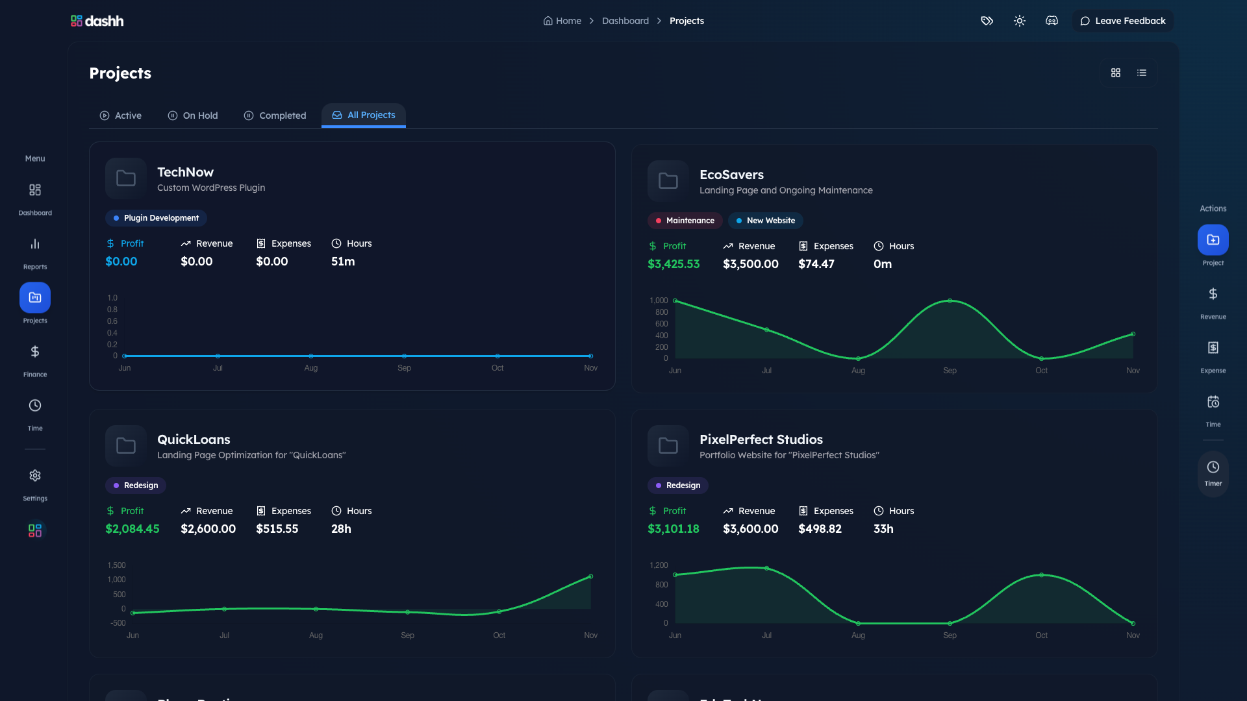Select the Active tab
Screen dimensions: 1247x701
[x=120, y=116]
